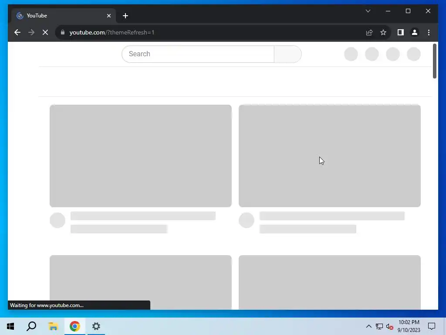Switch to Chrome in the taskbar

tap(75, 326)
